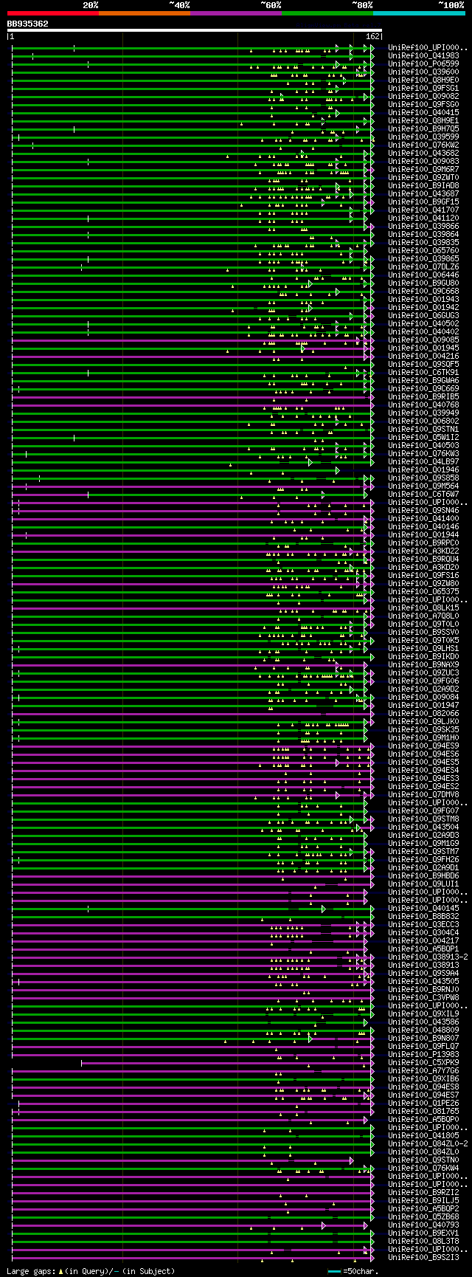Select the UniRef100_Q84ZL0-2 label
472x1277 pixels.
[428, 1143]
